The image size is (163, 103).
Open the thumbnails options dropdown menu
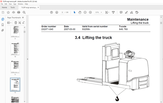point(9,23)
